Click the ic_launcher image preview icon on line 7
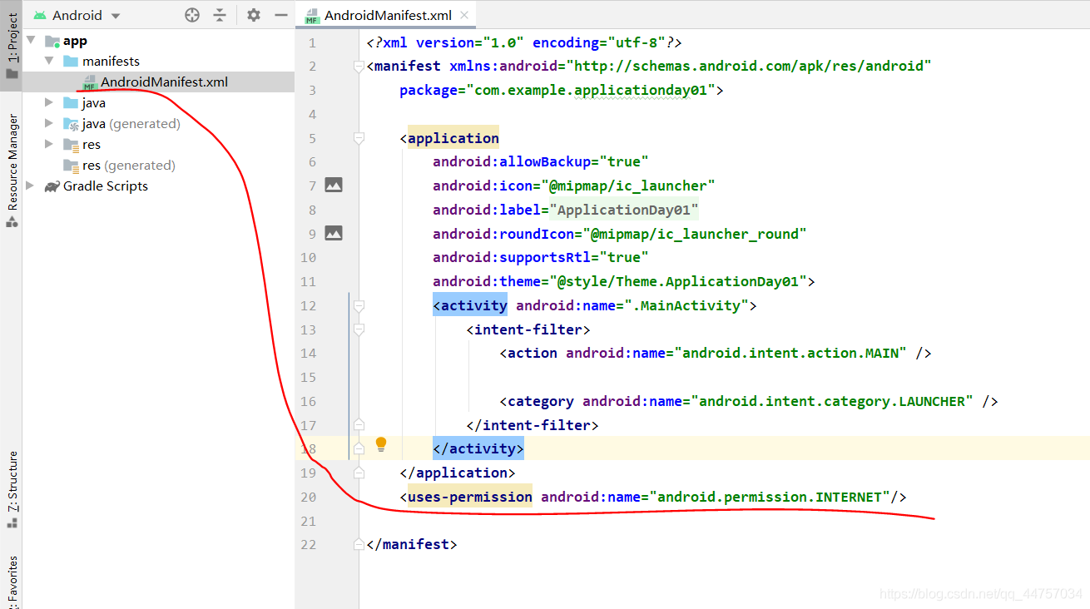The height and width of the screenshot is (609, 1090). pos(334,185)
